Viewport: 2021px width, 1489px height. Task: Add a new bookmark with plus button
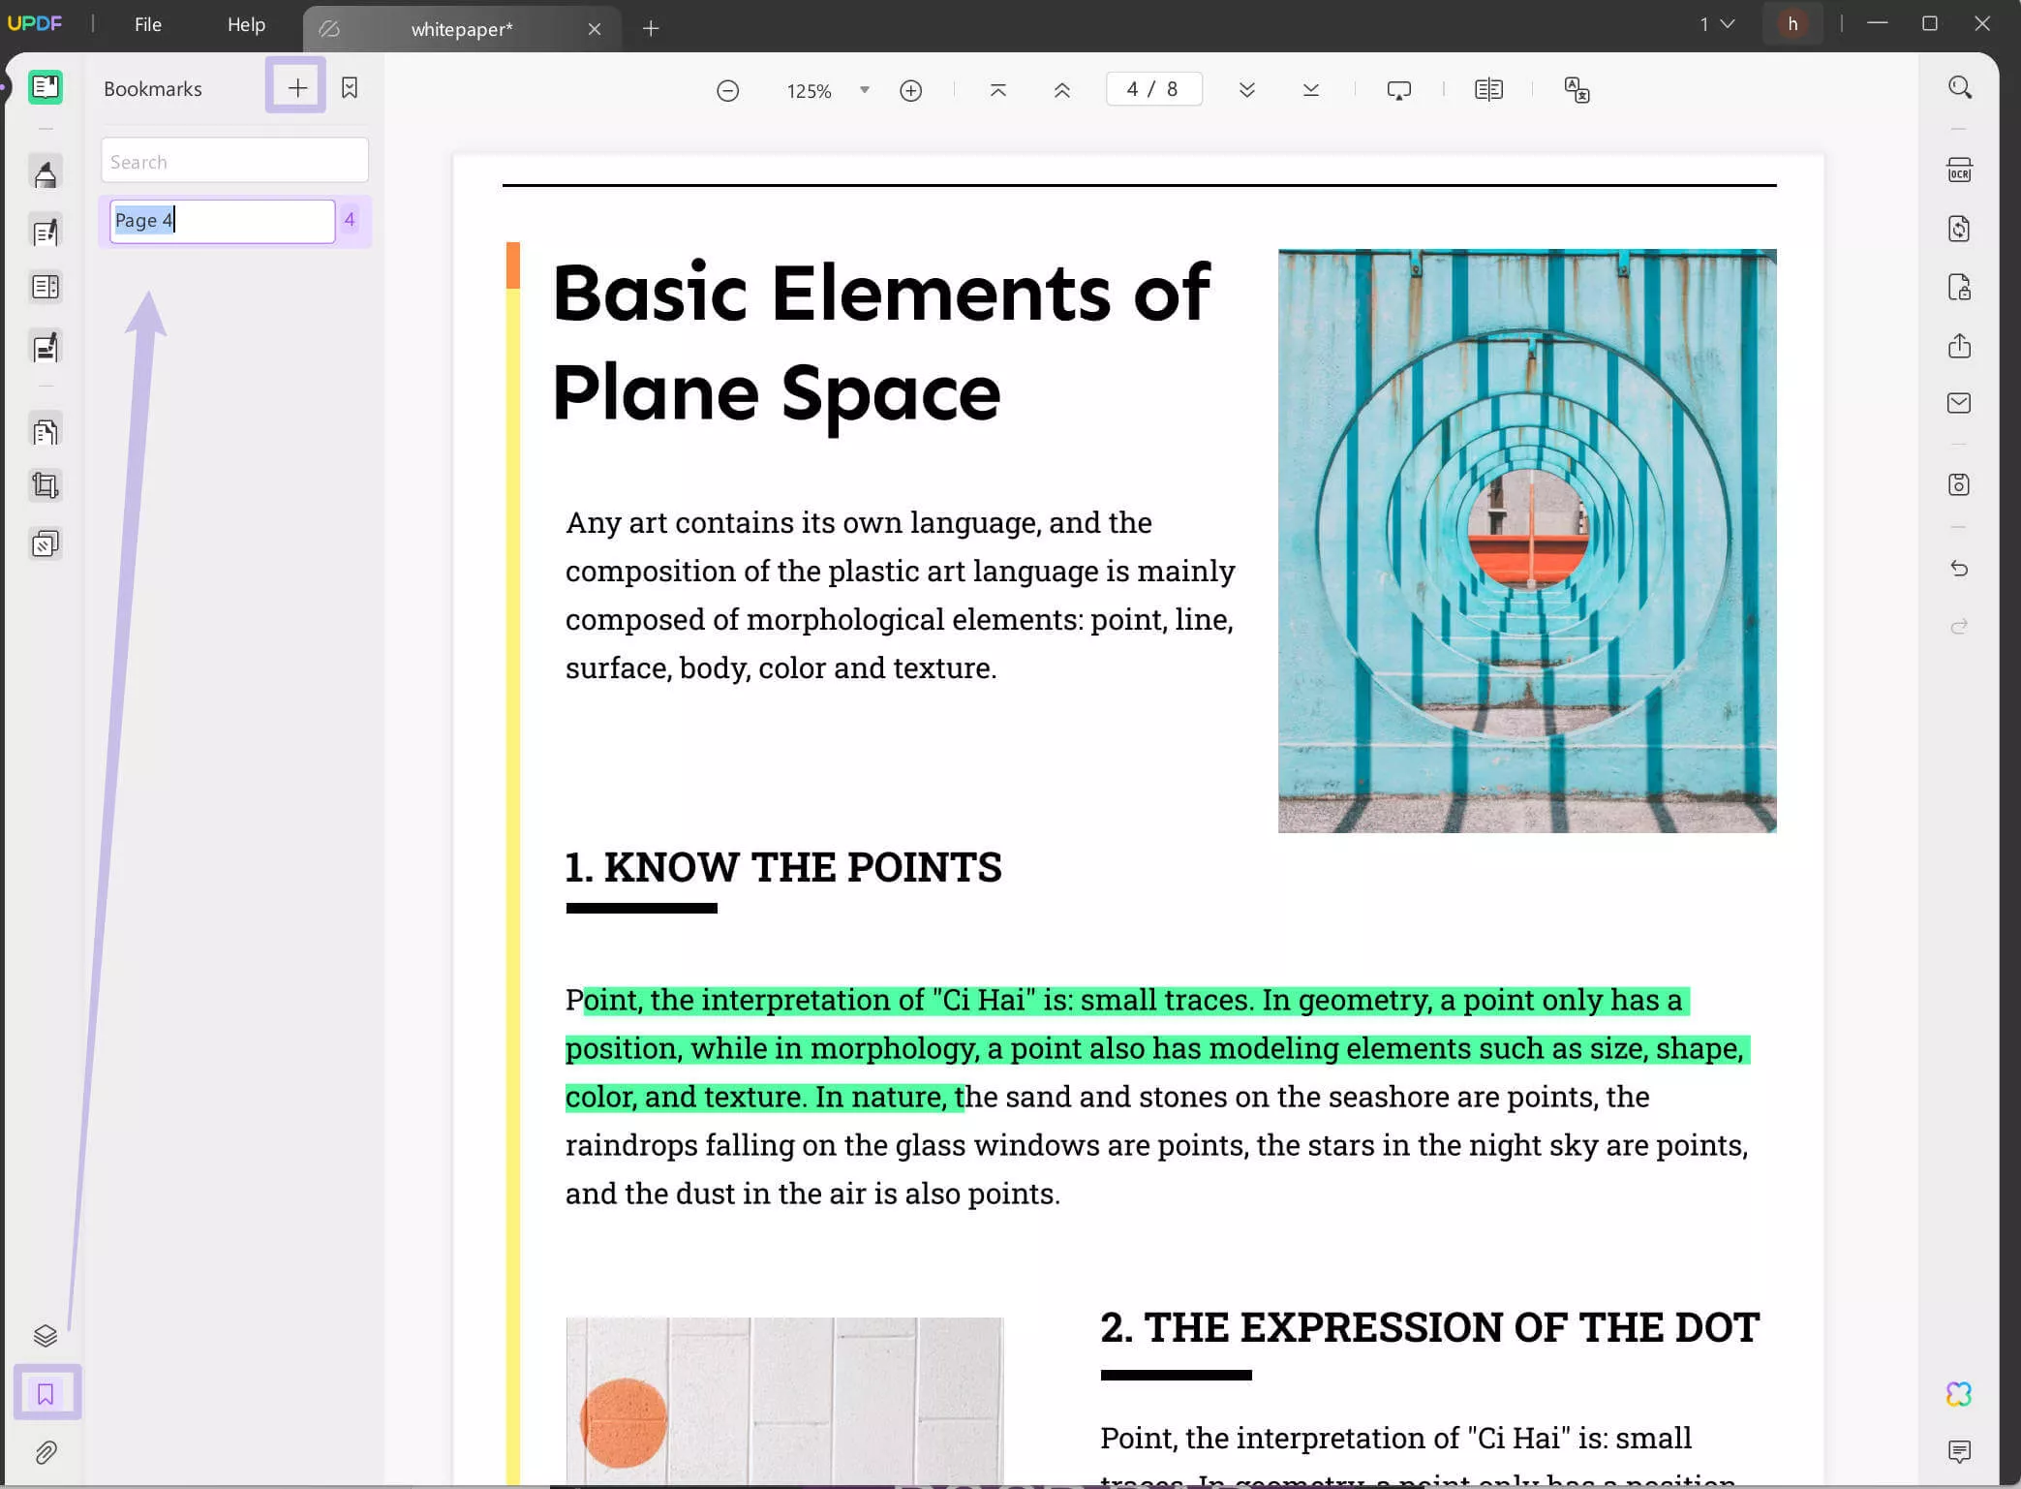point(296,87)
